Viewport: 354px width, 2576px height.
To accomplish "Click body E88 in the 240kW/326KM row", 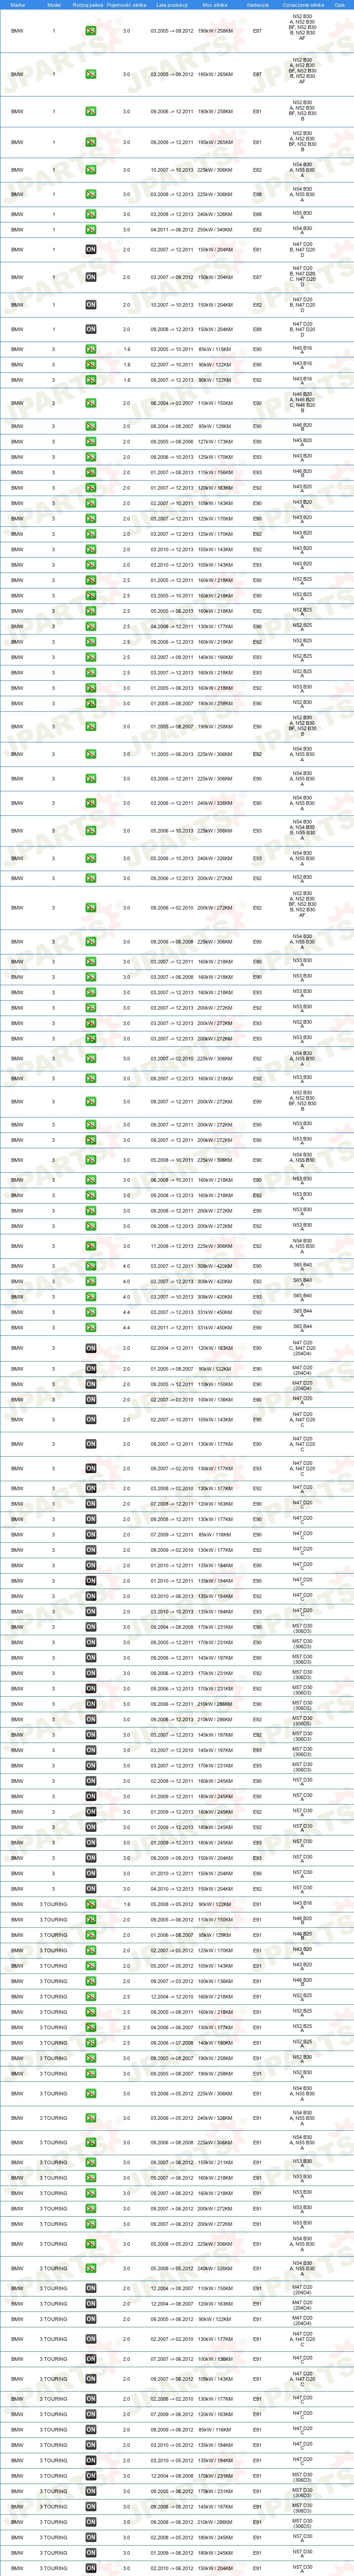I will 257,214.
